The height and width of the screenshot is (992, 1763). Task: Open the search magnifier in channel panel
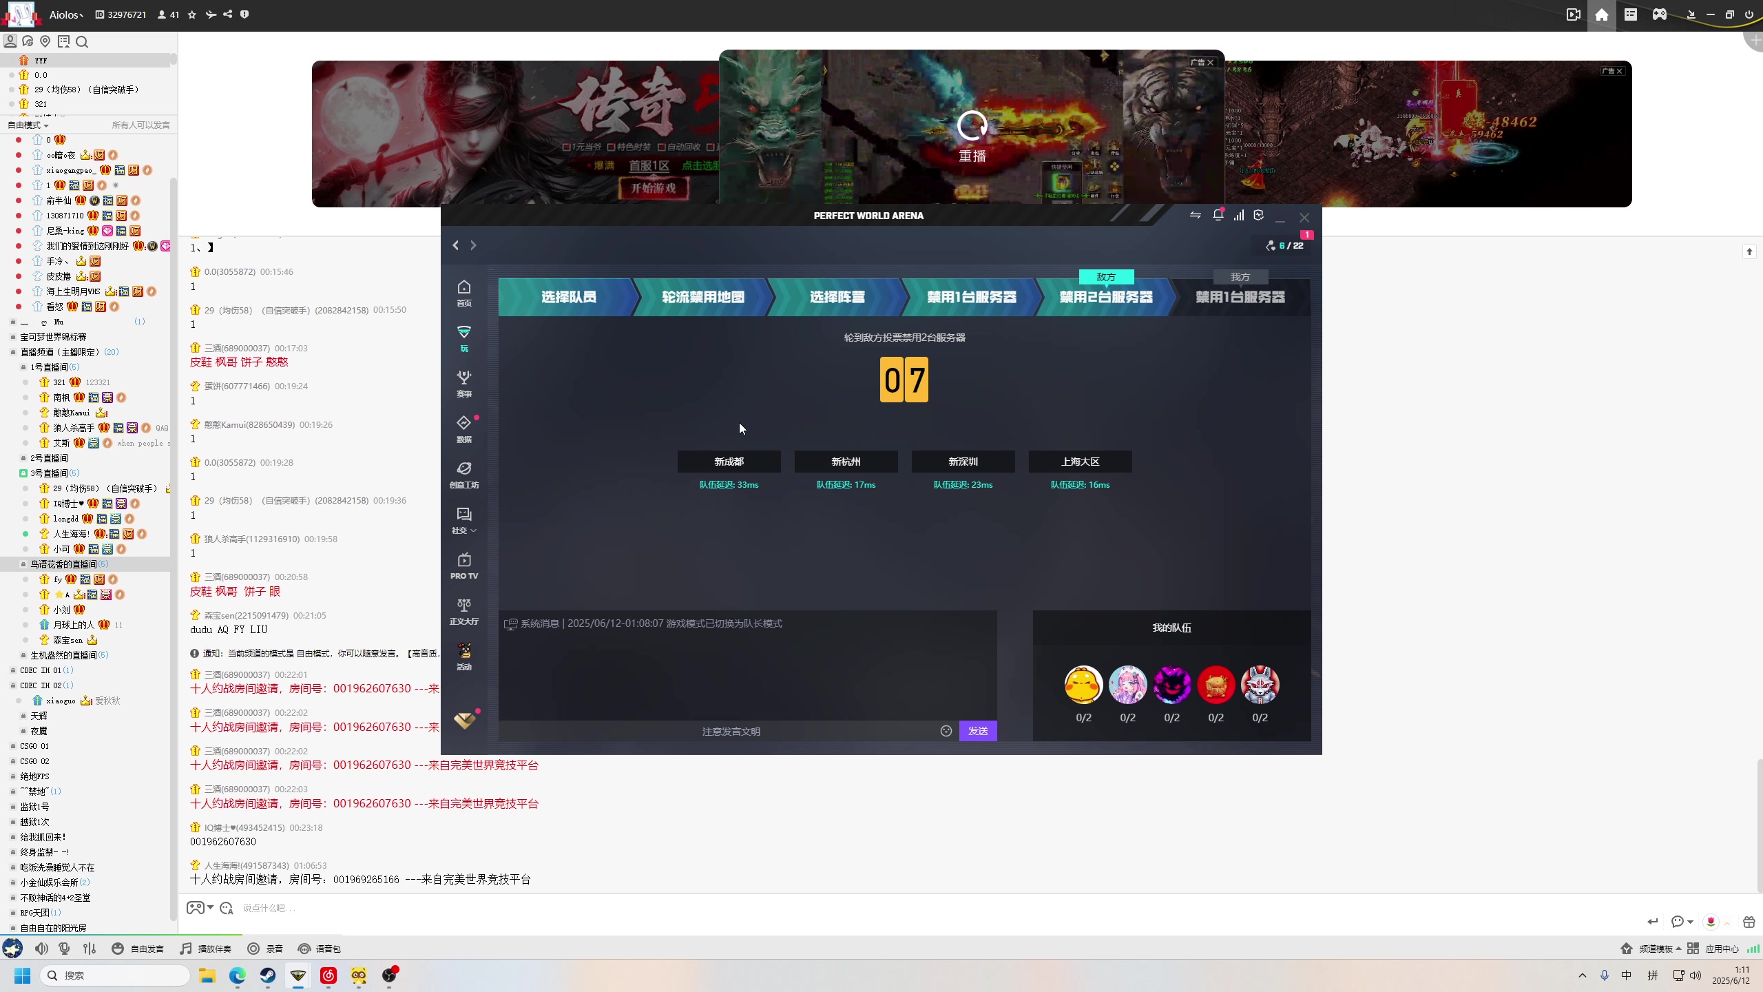coord(82,42)
